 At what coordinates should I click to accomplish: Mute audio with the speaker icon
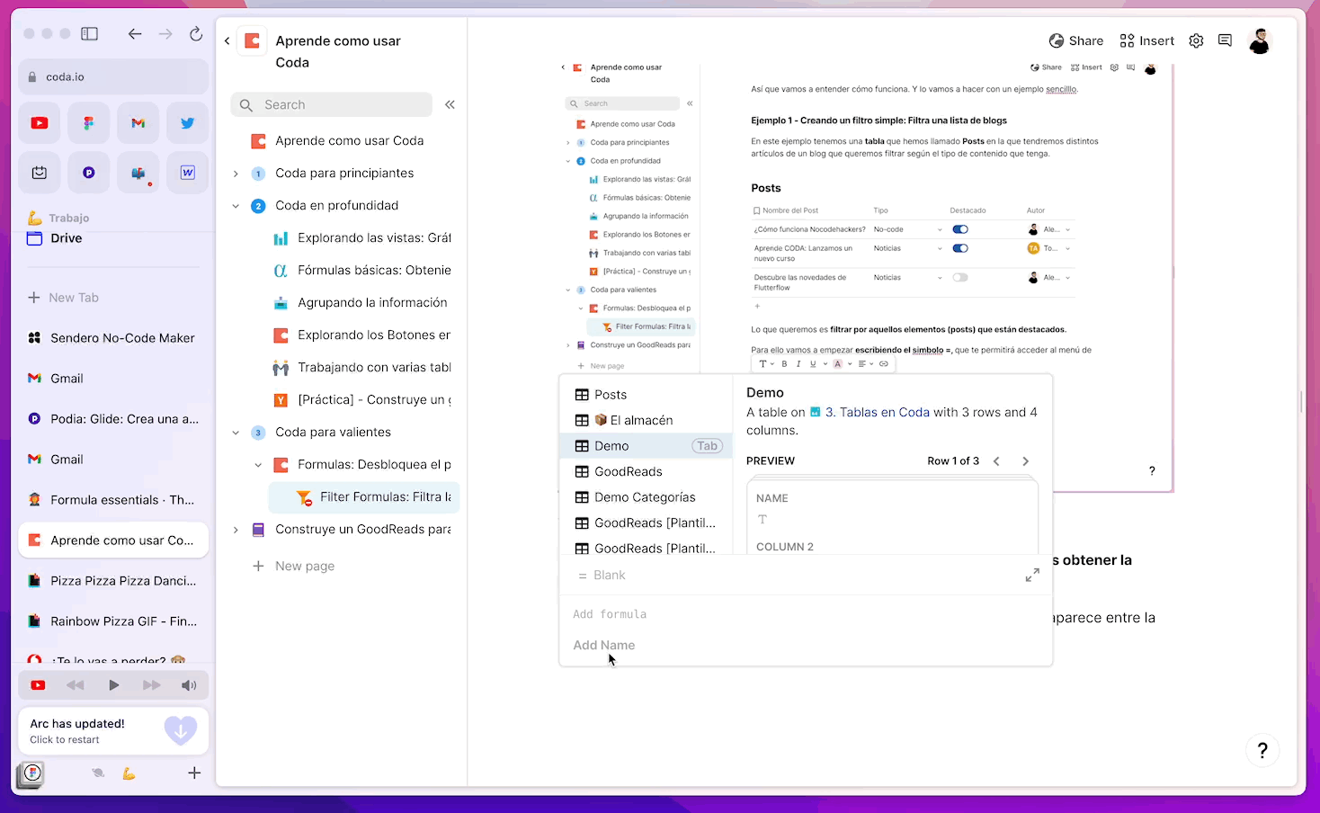click(189, 685)
